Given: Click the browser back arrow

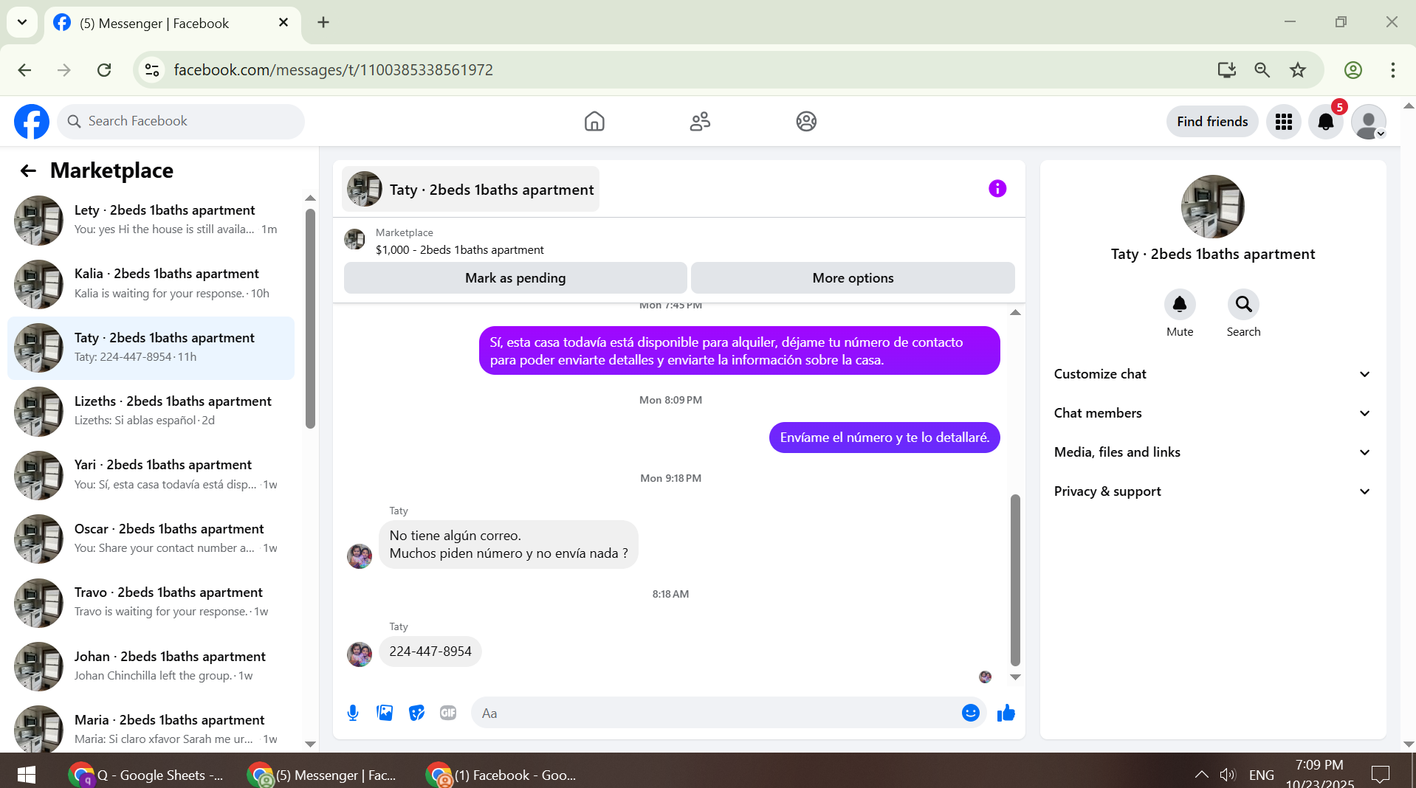Looking at the screenshot, I should tap(24, 70).
